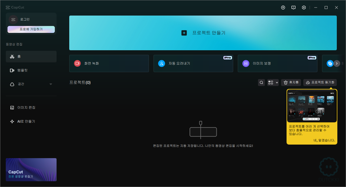346x187 pixels.
Task: Select the 홈 sidebar item
Action: (x=31, y=57)
